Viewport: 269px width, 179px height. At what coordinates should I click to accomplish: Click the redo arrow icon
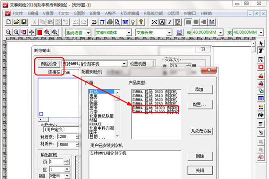click(84, 22)
